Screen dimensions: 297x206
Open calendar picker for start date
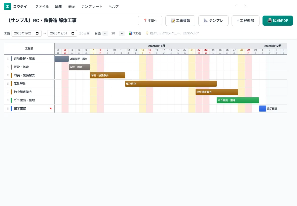(x=37, y=33)
